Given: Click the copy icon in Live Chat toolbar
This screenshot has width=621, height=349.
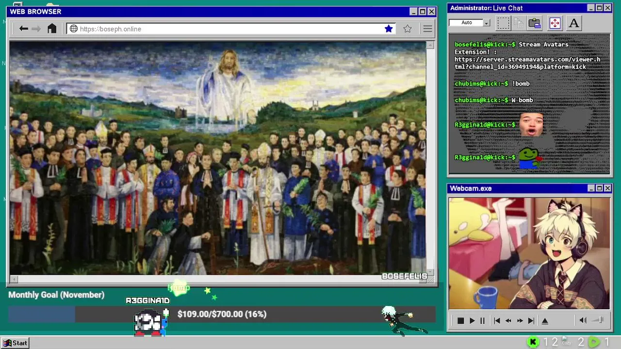Looking at the screenshot, I should pos(519,23).
